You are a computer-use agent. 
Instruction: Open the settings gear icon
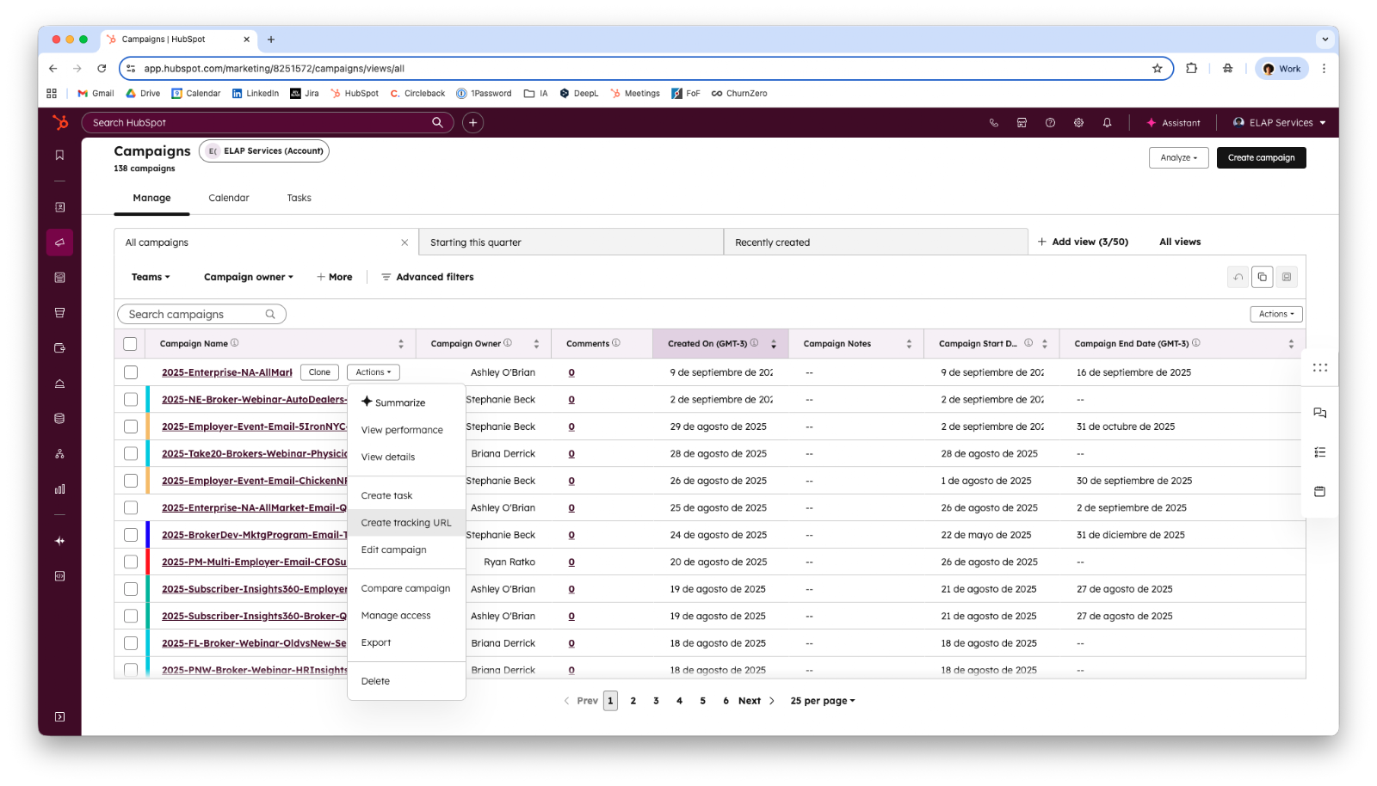click(x=1078, y=123)
